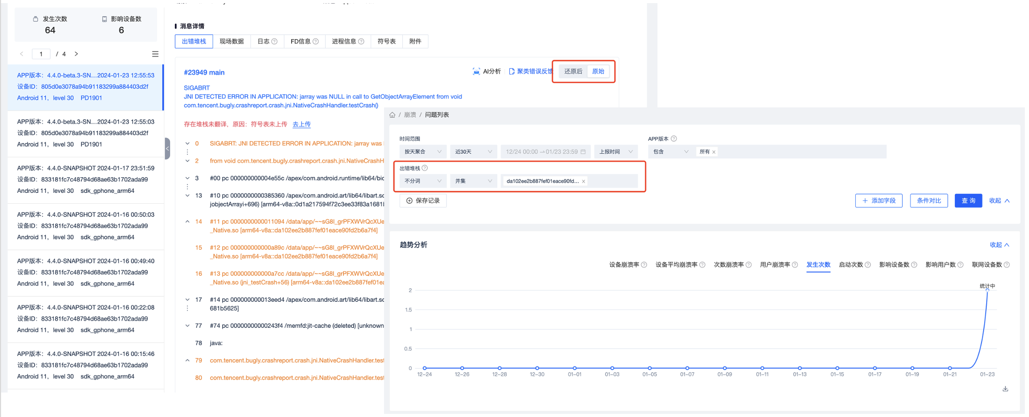Click the page number input box
Viewport: 1029px width, 417px height.
pos(41,54)
